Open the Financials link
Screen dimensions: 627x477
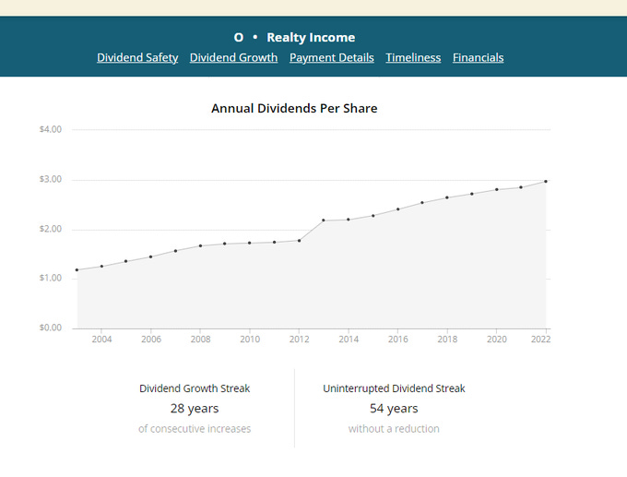pos(479,57)
